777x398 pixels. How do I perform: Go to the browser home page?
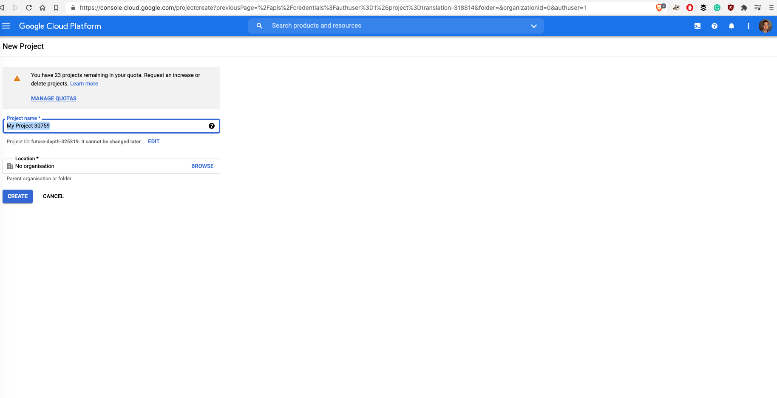43,8
